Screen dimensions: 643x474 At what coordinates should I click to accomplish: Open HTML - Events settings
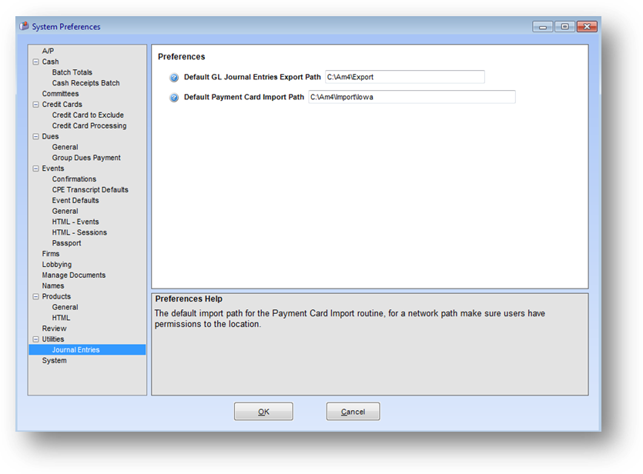point(75,222)
